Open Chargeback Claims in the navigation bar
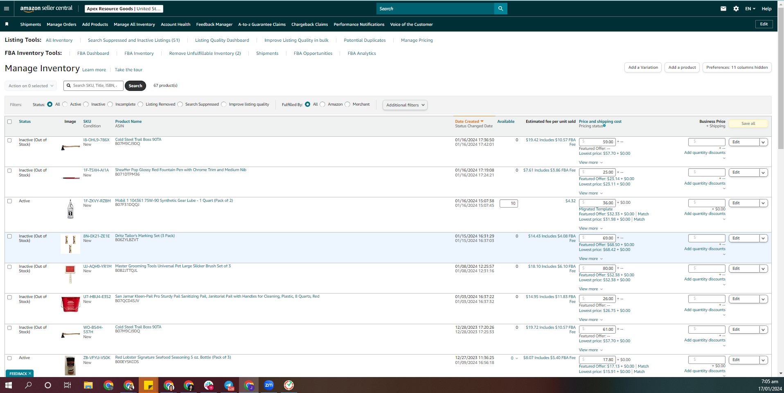784x393 pixels. click(x=310, y=25)
